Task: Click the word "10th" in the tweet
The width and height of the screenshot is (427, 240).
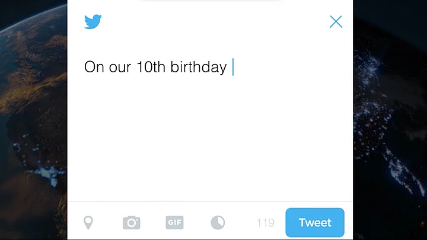Action: [151, 67]
